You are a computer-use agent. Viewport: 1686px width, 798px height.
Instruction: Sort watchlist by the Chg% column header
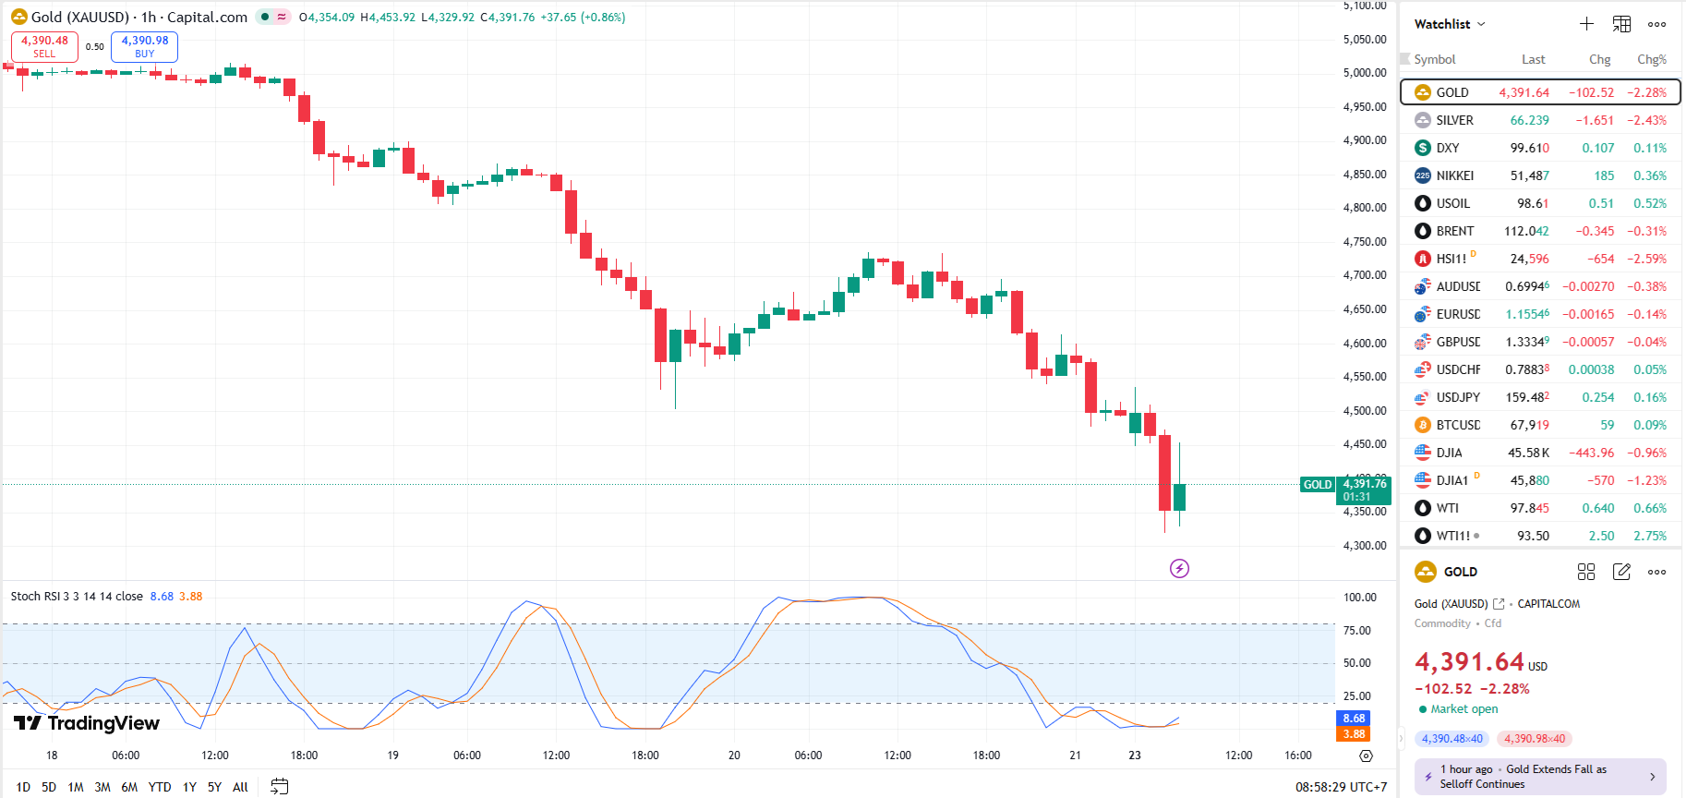pyautogui.click(x=1651, y=59)
